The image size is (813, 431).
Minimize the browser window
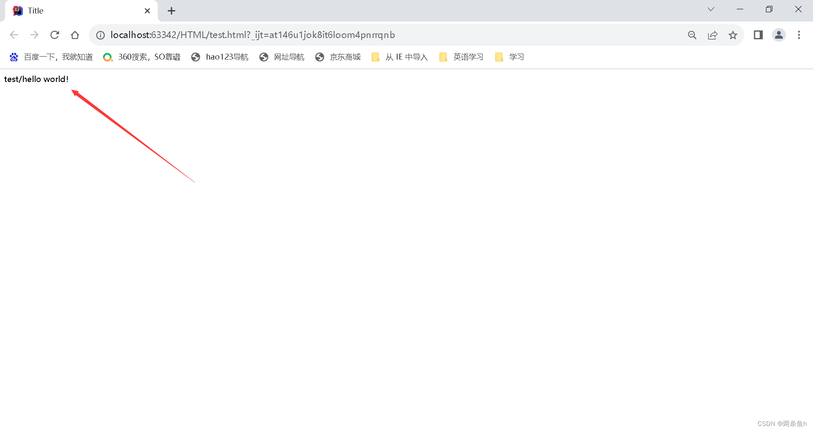tap(740, 9)
